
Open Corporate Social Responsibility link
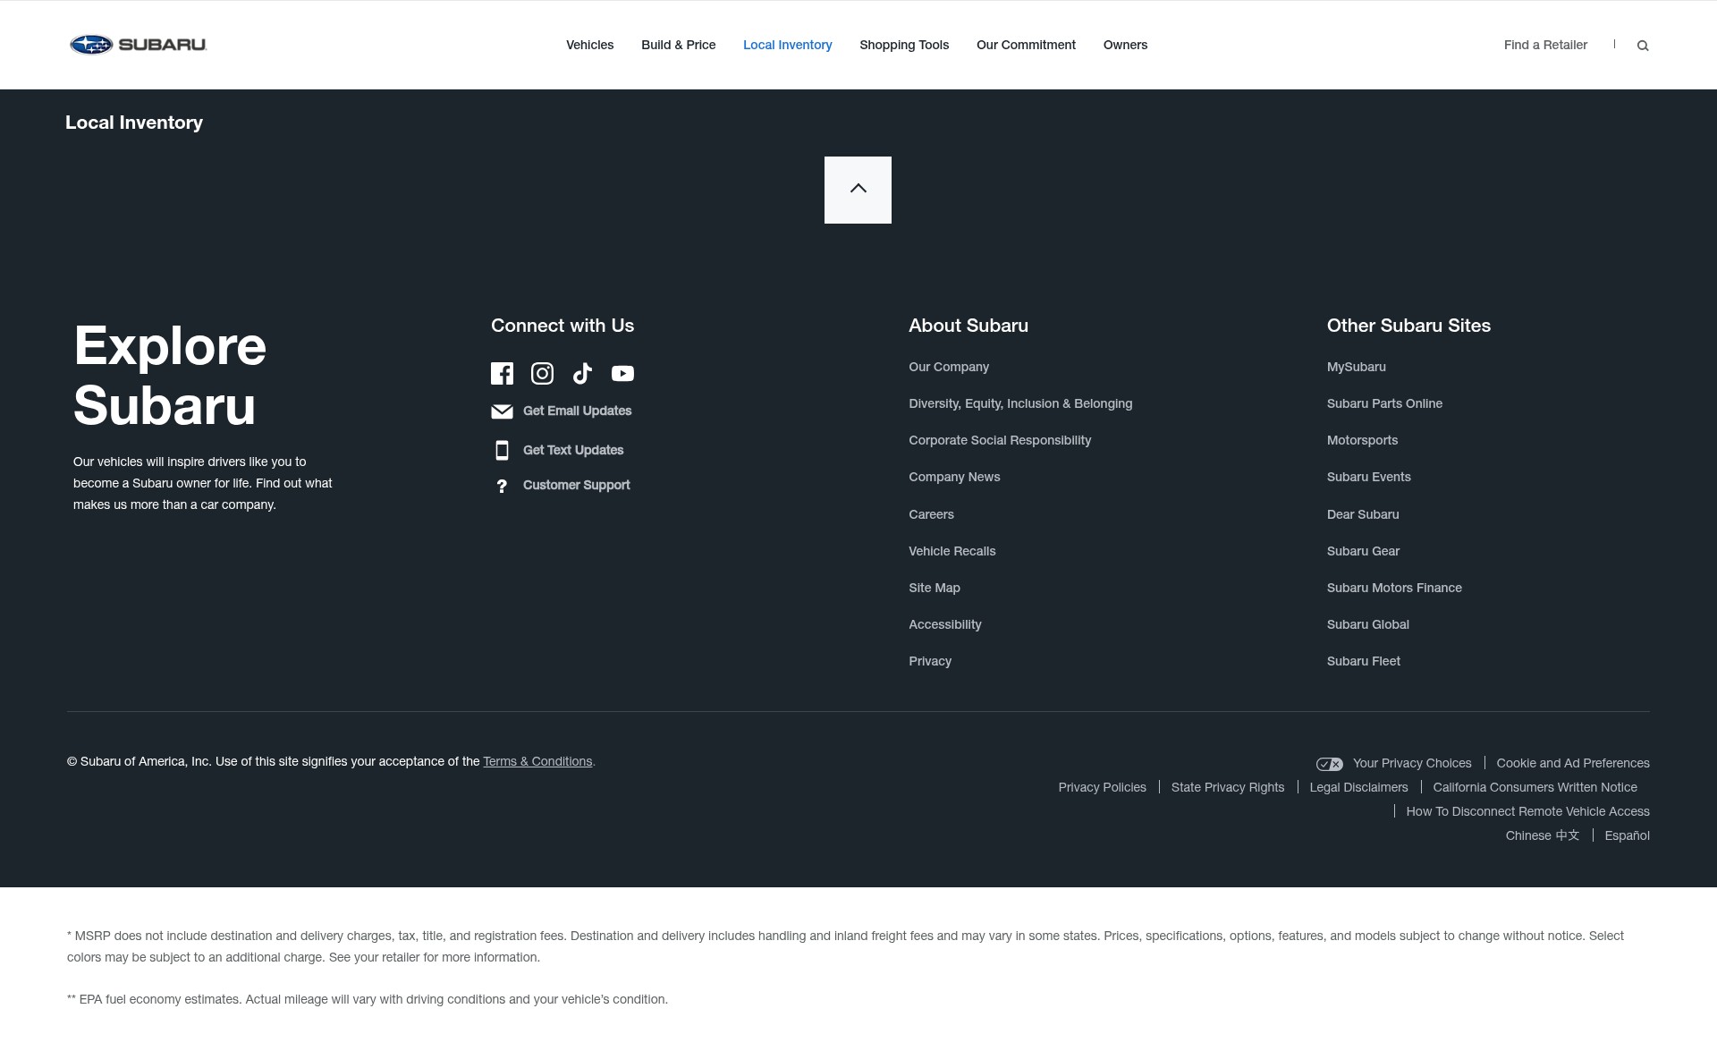coord(1000,440)
